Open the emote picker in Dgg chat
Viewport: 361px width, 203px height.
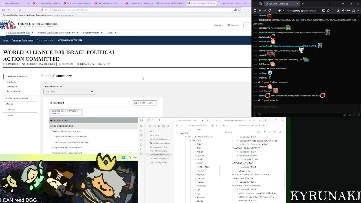click(x=255, y=115)
